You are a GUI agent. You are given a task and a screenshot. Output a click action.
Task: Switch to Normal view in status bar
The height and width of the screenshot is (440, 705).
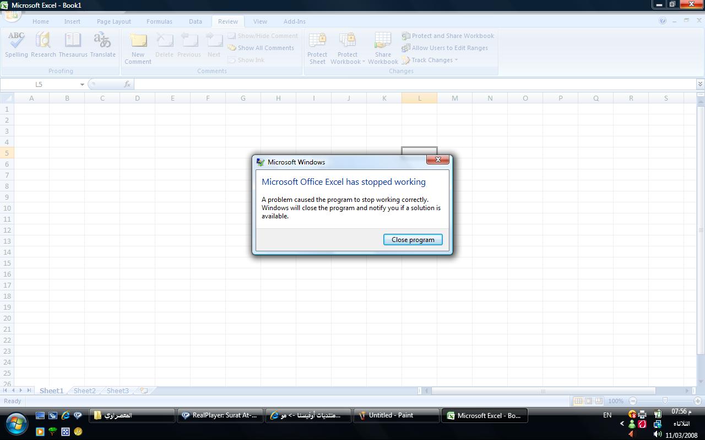pyautogui.click(x=578, y=401)
